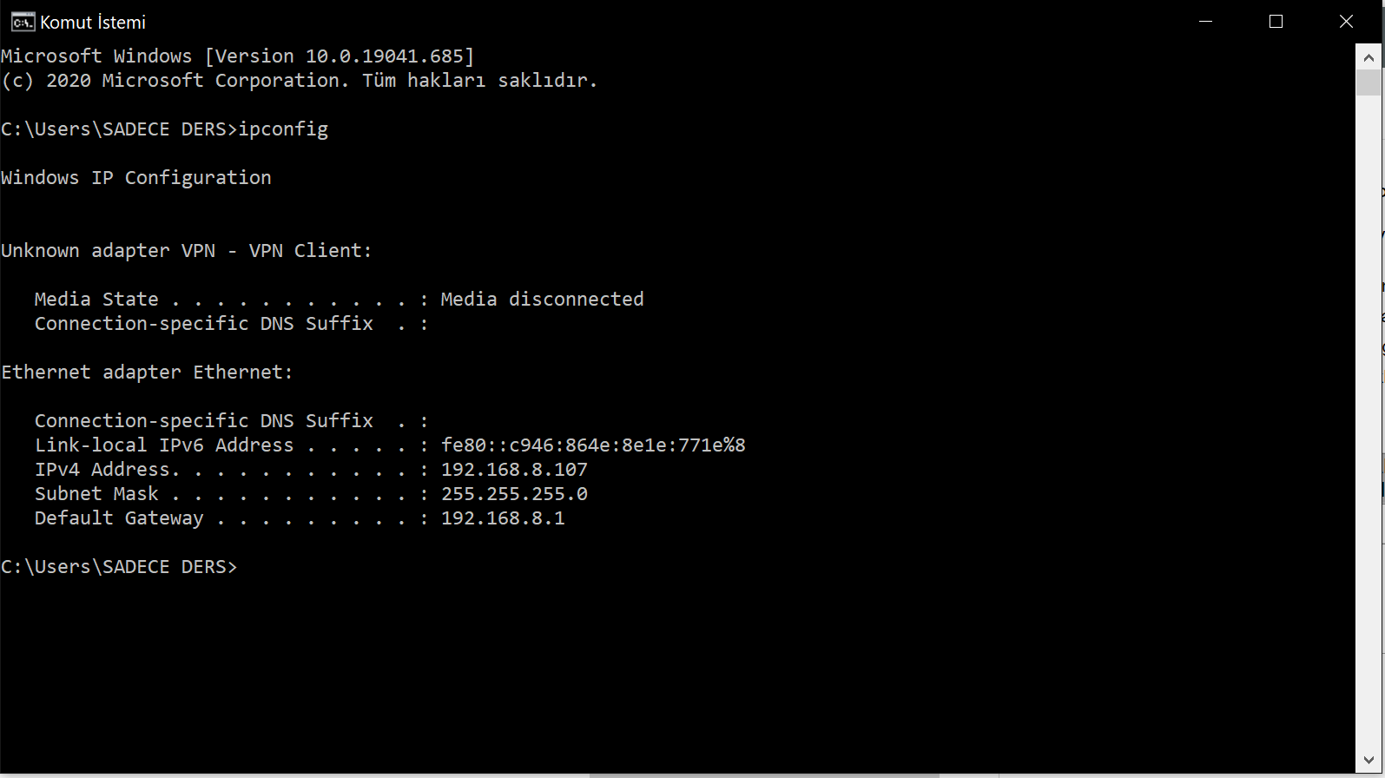Open the Command Prompt system menu icon

(23, 22)
